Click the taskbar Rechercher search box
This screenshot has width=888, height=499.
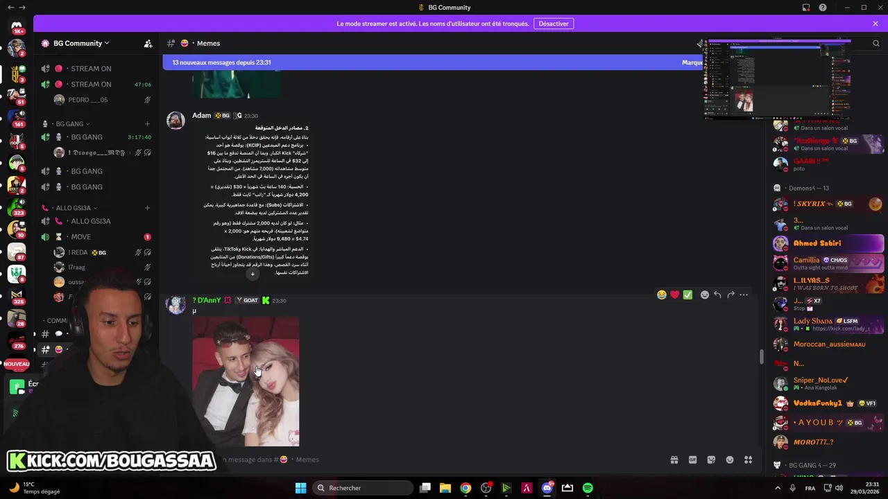361,488
